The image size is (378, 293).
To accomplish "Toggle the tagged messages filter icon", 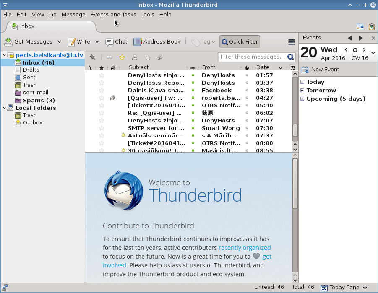I will click(x=147, y=57).
